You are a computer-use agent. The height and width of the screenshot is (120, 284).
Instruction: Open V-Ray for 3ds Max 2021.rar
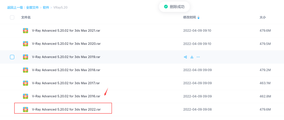point(66,31)
